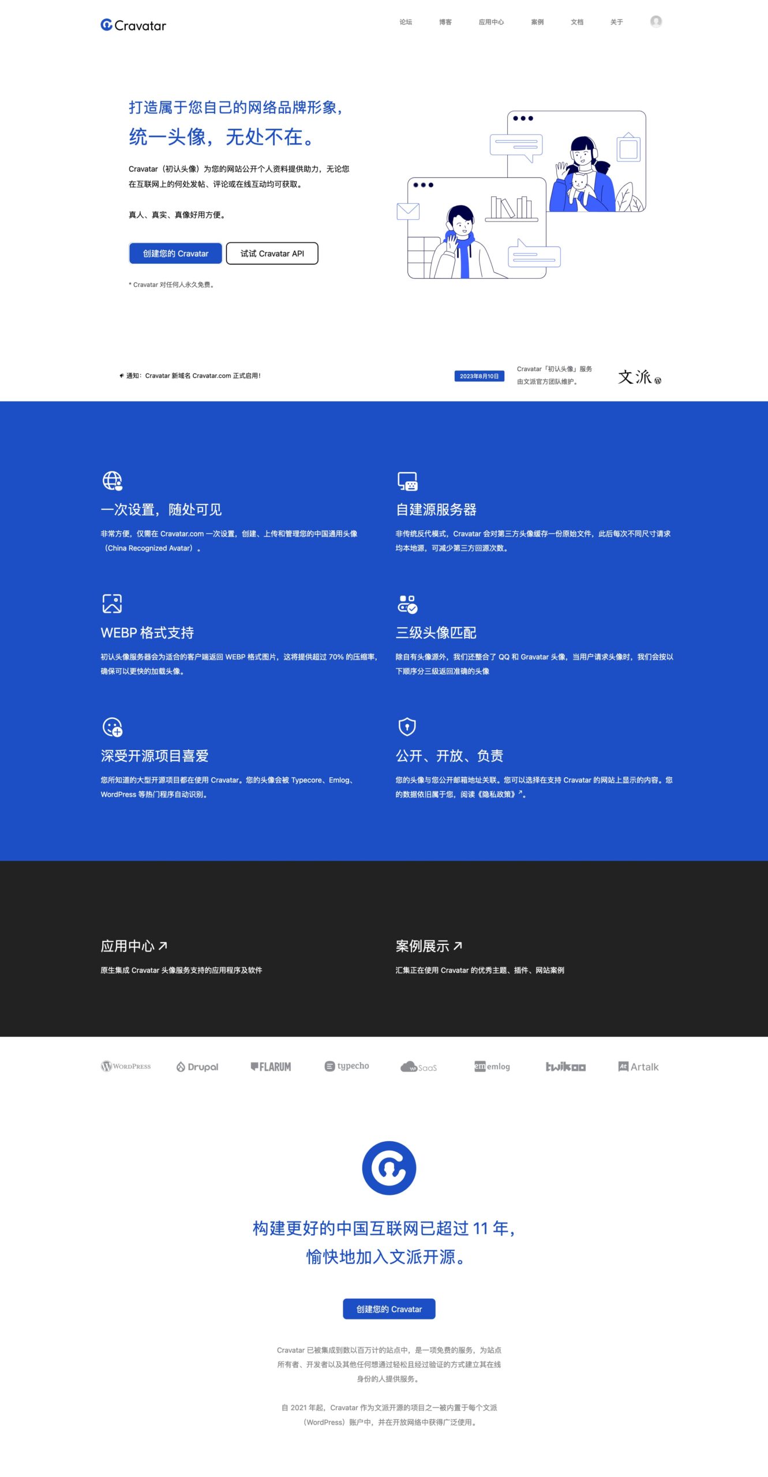The image size is (768, 1477).
Task: Click the Drupal logo
Action: coord(197,1067)
